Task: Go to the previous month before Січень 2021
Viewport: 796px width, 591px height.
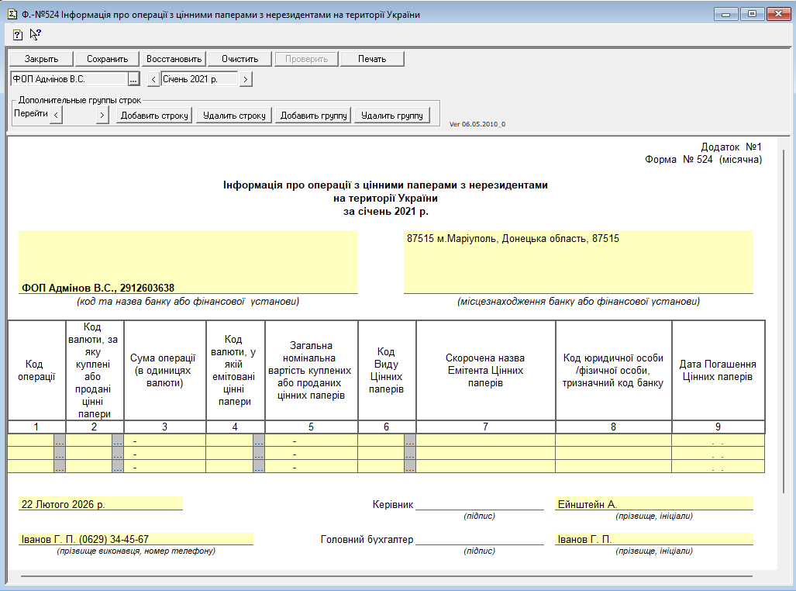Action: (x=153, y=79)
